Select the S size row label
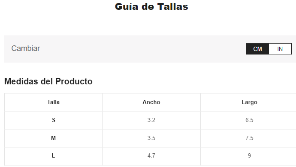The image size is (296, 167). (54, 120)
